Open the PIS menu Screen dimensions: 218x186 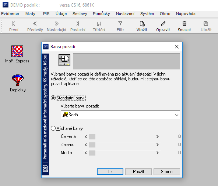point(46,14)
